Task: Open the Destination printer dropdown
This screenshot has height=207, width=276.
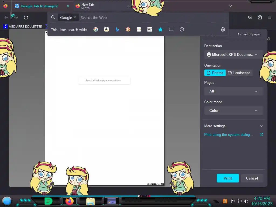Action: [x=234, y=54]
